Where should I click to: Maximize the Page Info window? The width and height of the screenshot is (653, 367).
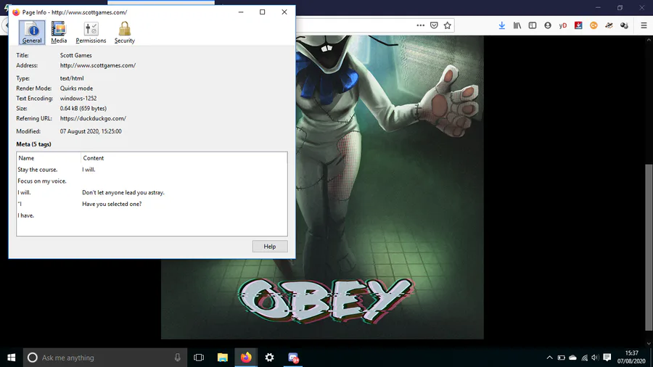(x=263, y=12)
